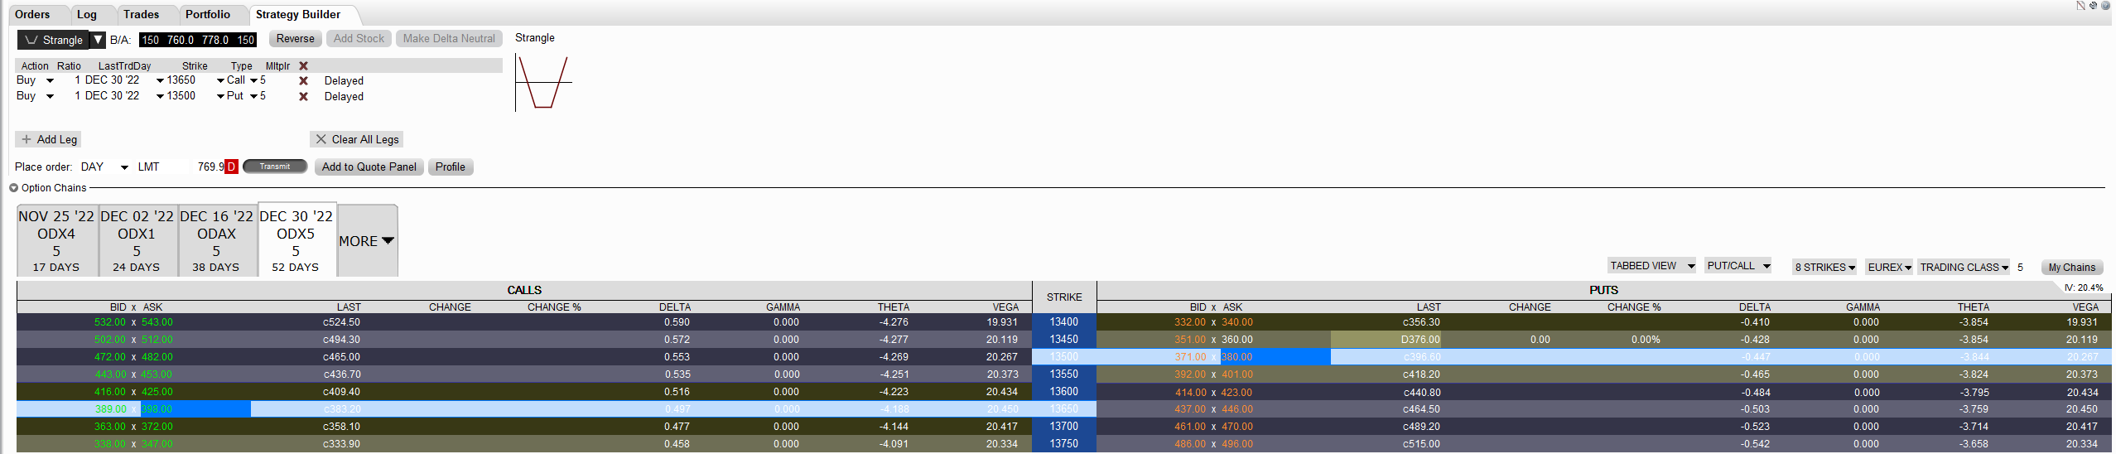2116x454 pixels.
Task: Click the red D delayed-data indicator
Action: click(231, 167)
